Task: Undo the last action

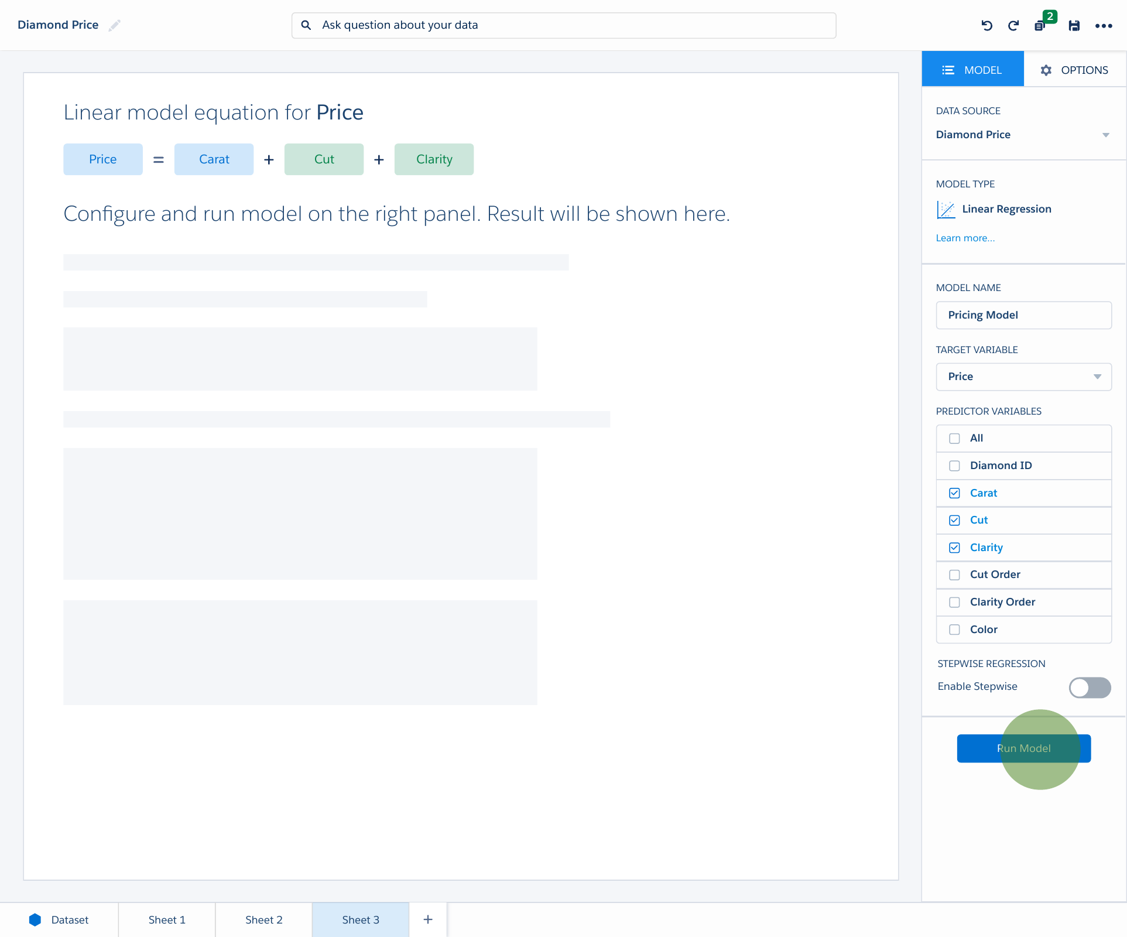Action: [x=986, y=25]
